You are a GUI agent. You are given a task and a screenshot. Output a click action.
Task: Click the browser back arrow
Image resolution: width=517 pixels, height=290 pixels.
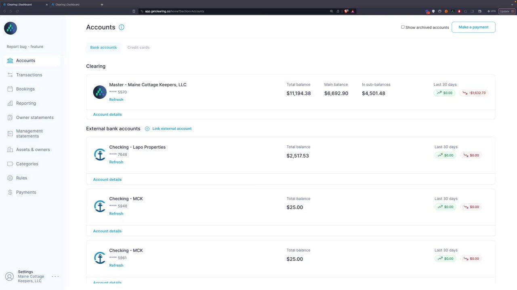(x=4, y=11)
